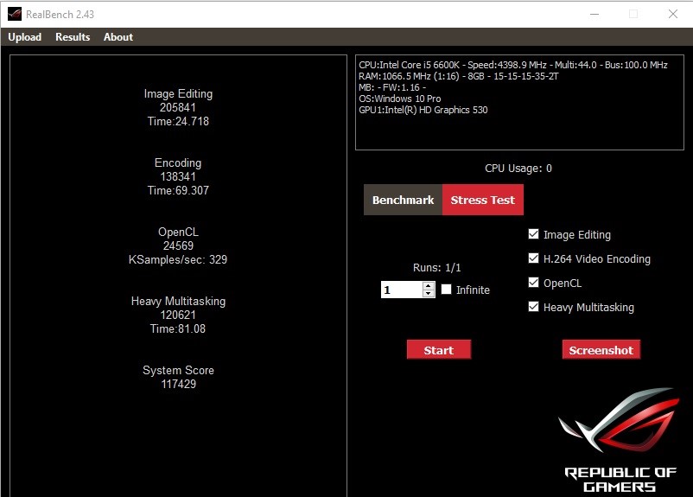693x497 pixels.
Task: Increase runs with the up spinner arrow
Action: pos(429,286)
